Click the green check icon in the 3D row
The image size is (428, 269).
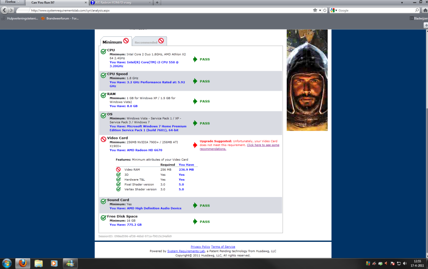point(118,174)
